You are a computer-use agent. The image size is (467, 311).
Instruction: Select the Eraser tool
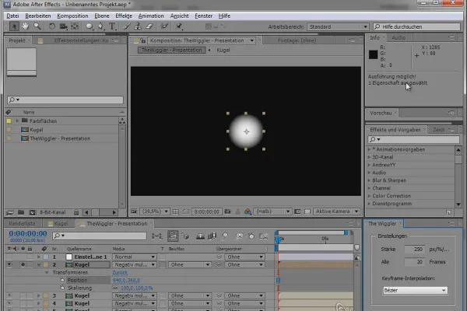pos(149,26)
